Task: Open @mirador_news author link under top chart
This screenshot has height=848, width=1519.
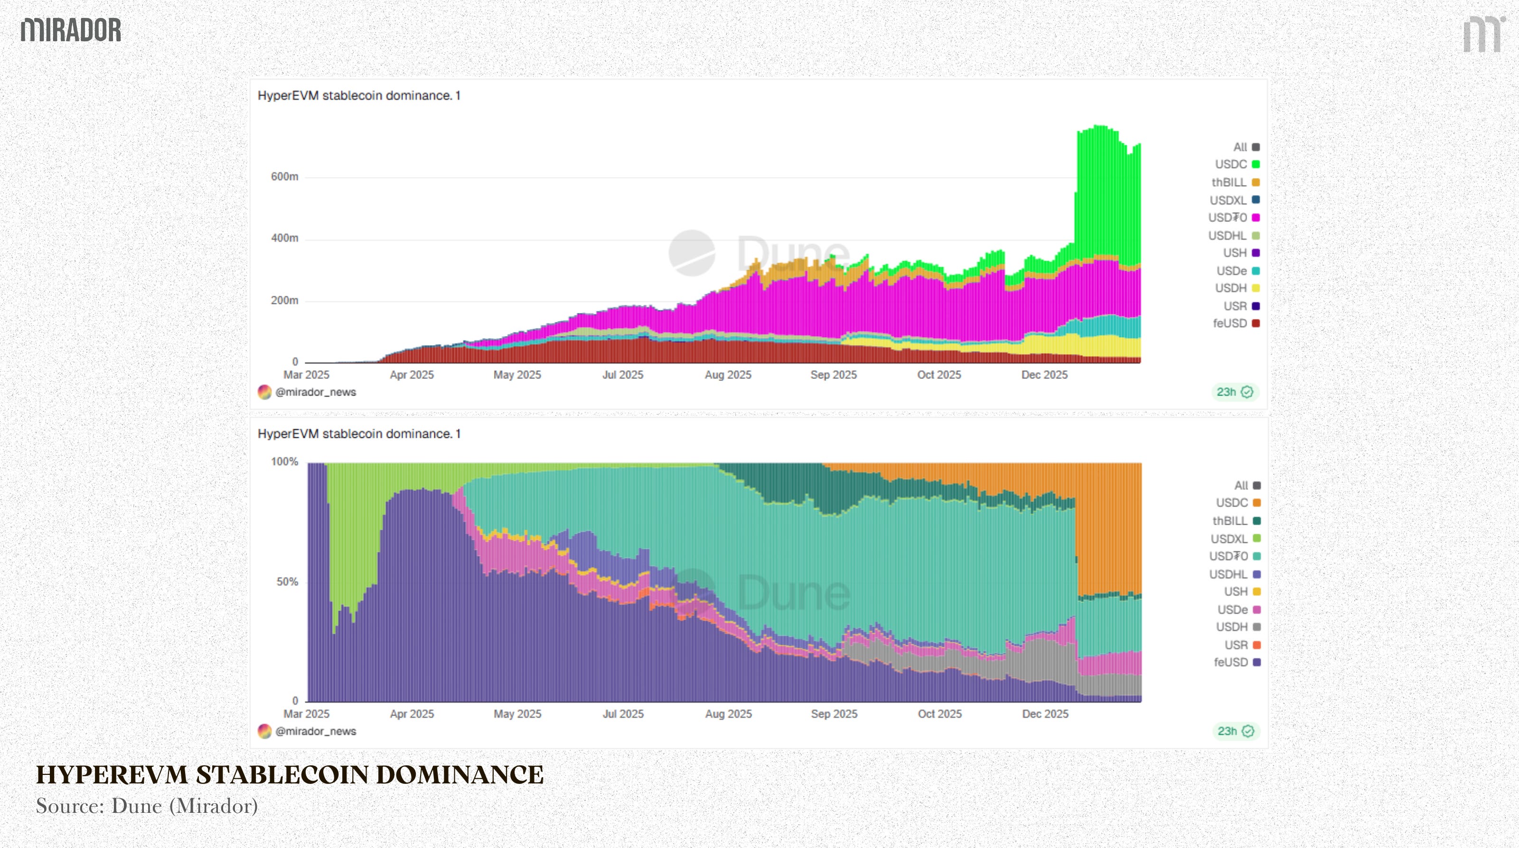Action: (316, 392)
